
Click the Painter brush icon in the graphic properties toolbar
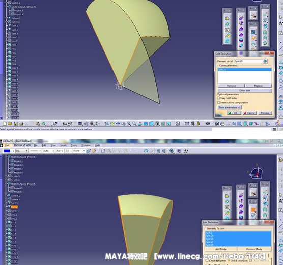pos(88,151)
